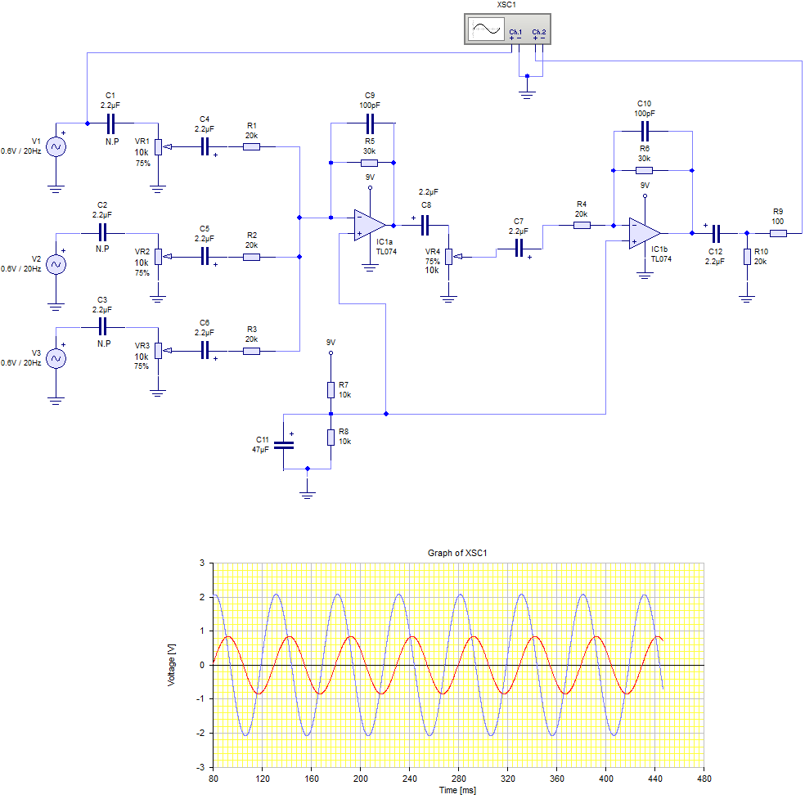Select capacitor C2 symbol
The height and width of the screenshot is (799, 805).
coord(102,233)
